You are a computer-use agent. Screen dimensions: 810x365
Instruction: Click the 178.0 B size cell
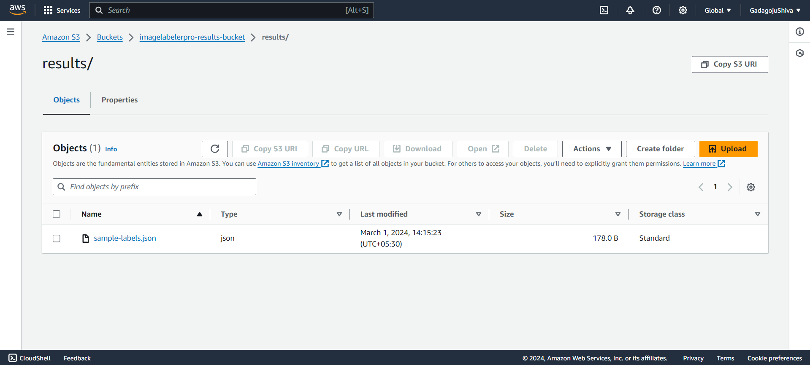[605, 238]
